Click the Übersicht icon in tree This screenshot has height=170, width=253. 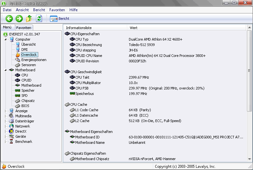tap(18, 44)
